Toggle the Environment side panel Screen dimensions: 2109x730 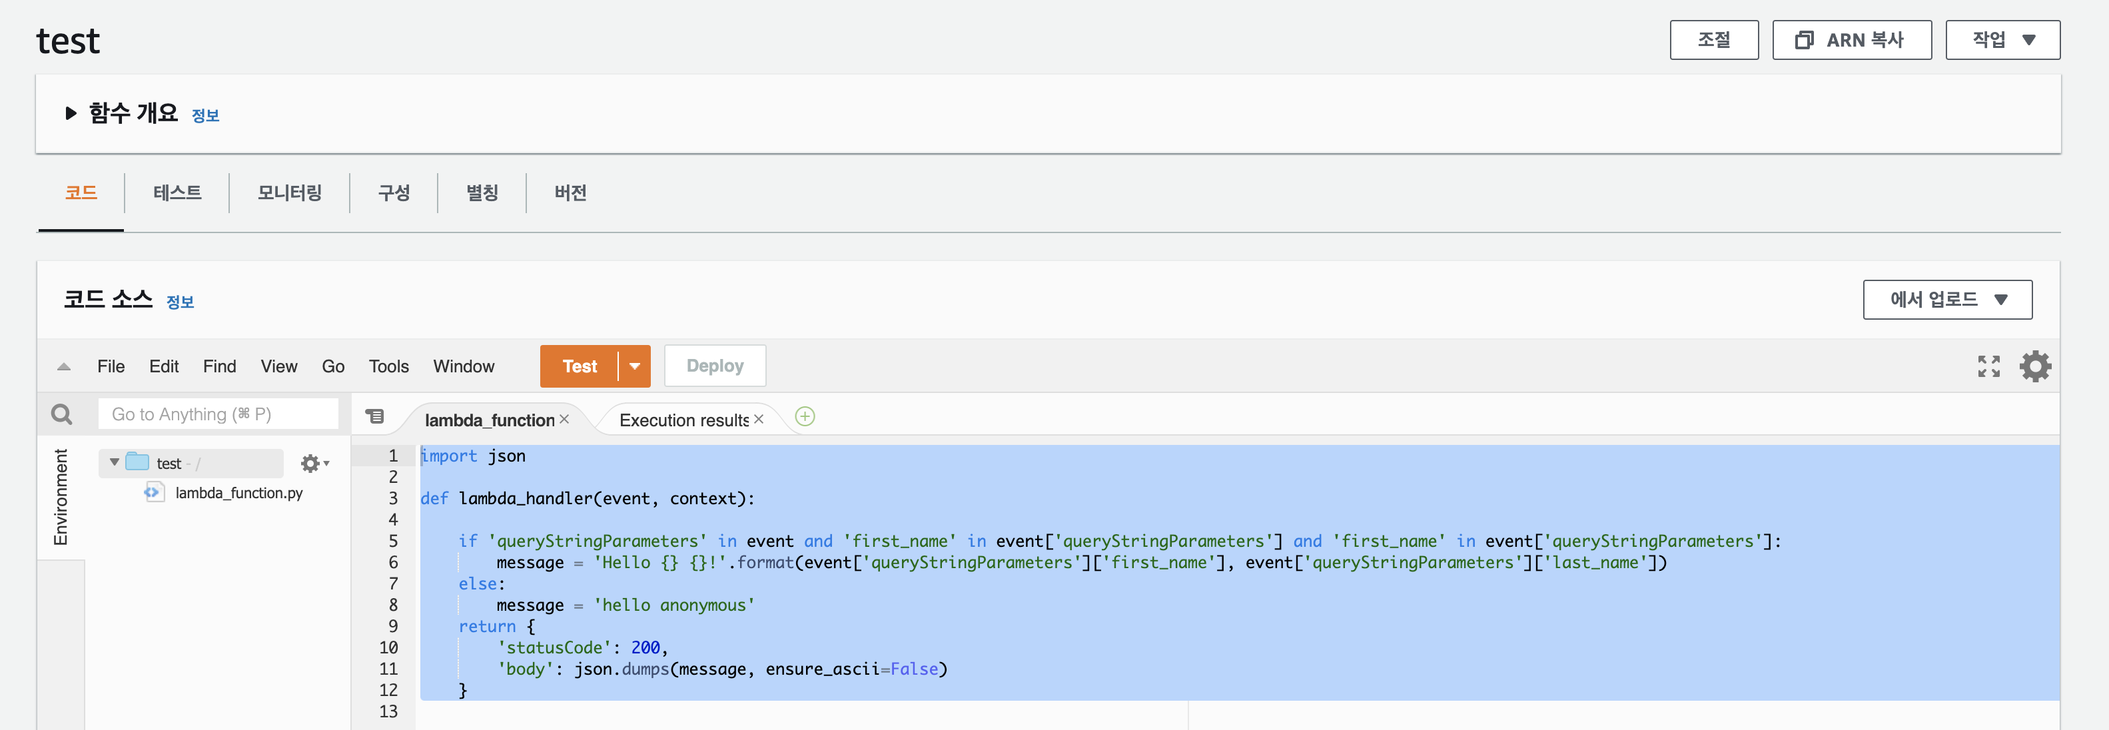coord(61,496)
